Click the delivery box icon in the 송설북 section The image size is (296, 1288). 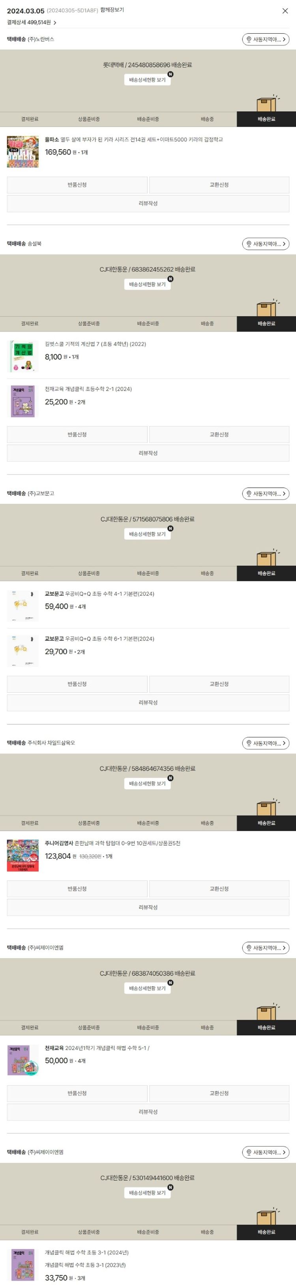tap(266, 309)
